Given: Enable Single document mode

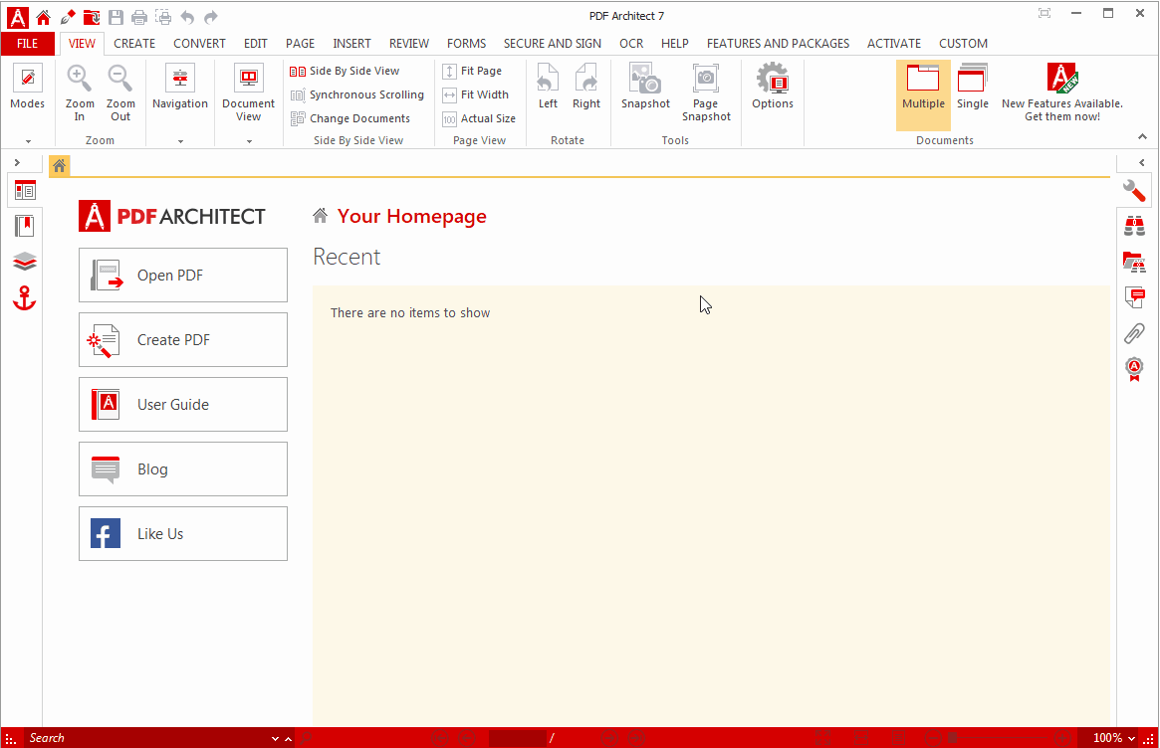Looking at the screenshot, I should pyautogui.click(x=972, y=88).
